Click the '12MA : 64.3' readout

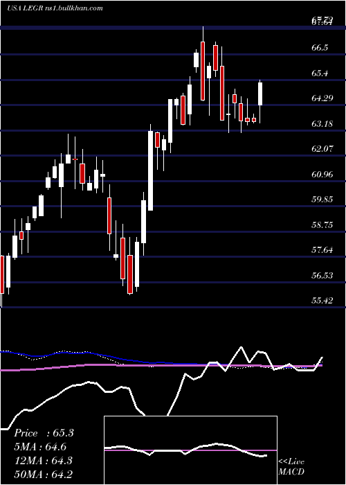[x=43, y=461]
